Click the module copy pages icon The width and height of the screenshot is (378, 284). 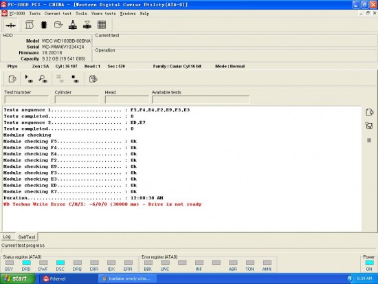(93, 78)
